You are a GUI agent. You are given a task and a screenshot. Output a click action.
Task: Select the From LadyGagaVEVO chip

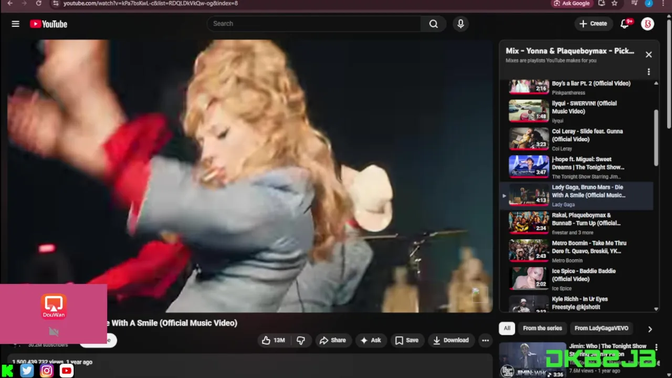(x=601, y=328)
